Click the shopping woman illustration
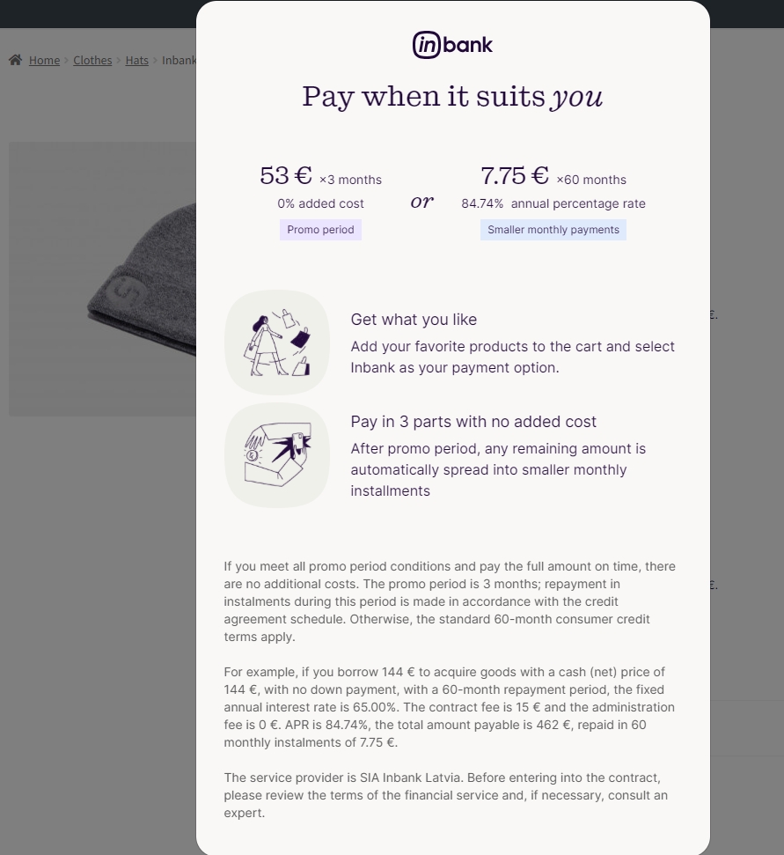The image size is (784, 855). coord(277,343)
